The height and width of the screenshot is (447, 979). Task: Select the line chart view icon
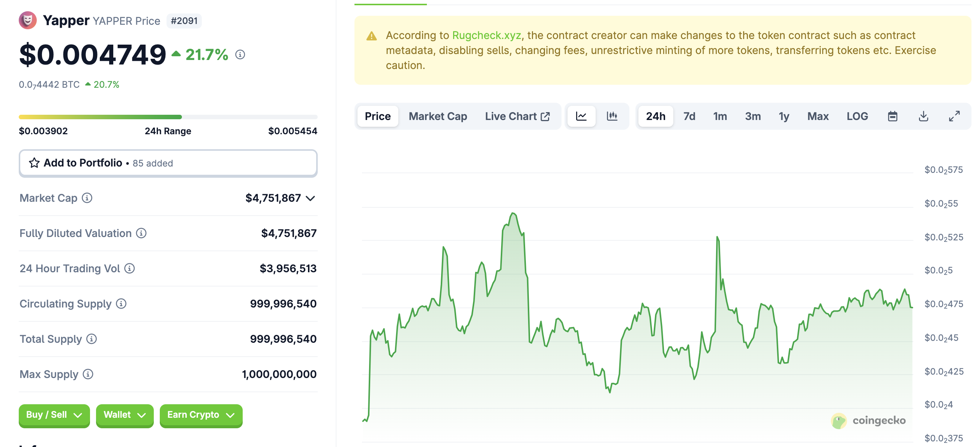coord(581,116)
